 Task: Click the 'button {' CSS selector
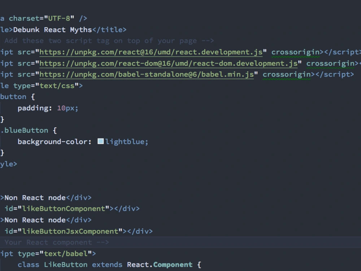coord(17,97)
